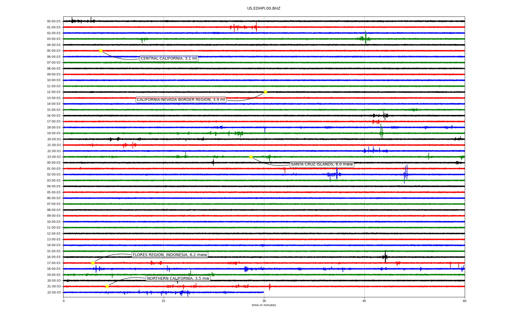Click the CENTRAL CALIFORNIA, 3.1 ml label

pos(169,58)
